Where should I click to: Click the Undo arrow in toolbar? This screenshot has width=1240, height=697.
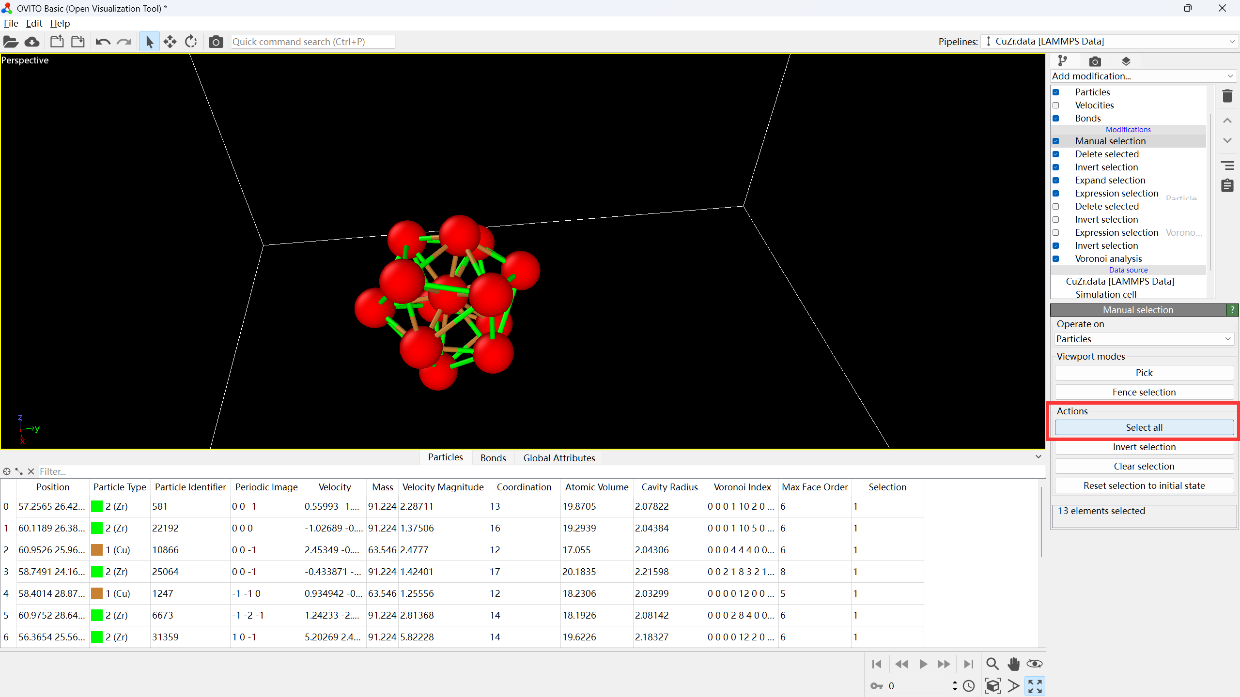click(103, 42)
